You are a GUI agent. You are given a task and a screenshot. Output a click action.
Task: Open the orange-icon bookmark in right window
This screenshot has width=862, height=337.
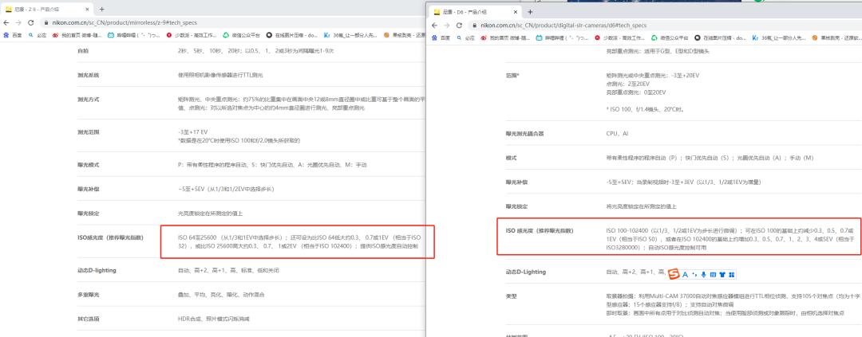pos(836,38)
